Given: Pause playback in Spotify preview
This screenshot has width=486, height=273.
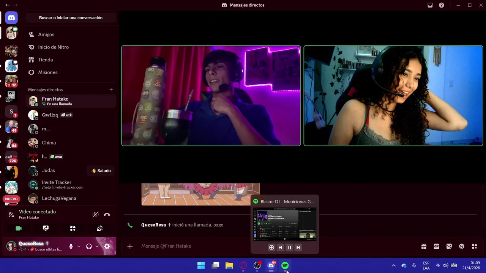Looking at the screenshot, I should [x=289, y=247].
